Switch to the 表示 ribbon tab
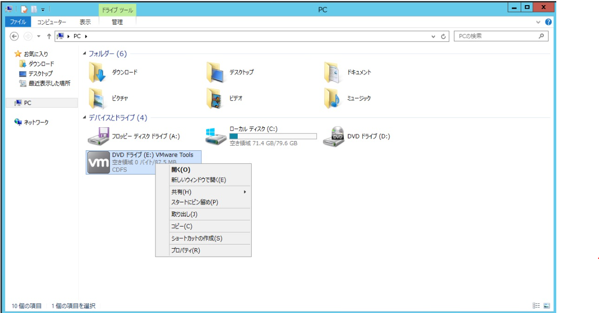The image size is (599, 313). [85, 22]
